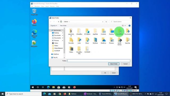Click the refresh button beside address bar

pos(106,22)
